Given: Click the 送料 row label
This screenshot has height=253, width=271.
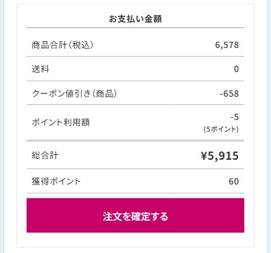Looking at the screenshot, I should pos(40,69).
